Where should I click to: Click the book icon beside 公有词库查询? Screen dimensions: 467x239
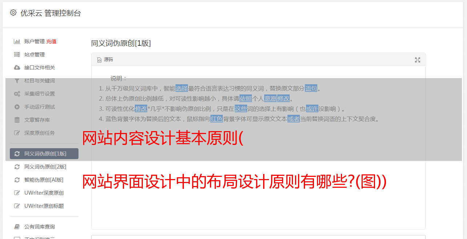17,227
